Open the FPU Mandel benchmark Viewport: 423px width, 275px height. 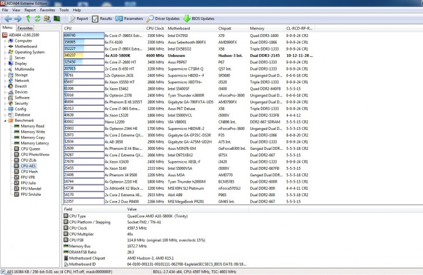coord(28,189)
